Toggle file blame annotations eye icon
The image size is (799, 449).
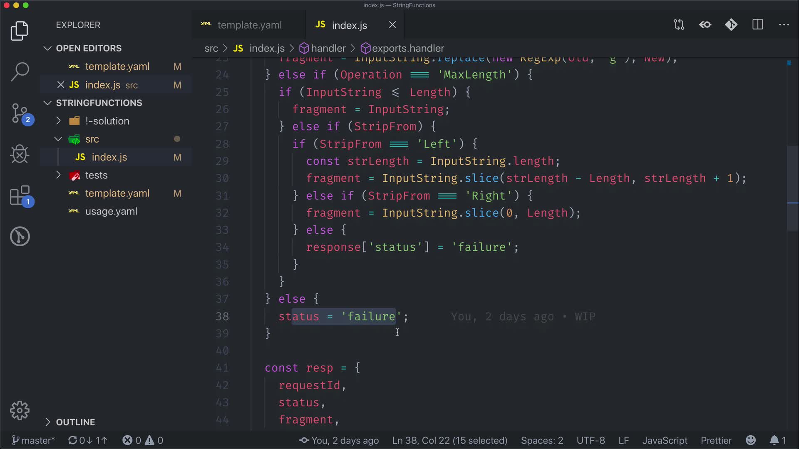705,25
